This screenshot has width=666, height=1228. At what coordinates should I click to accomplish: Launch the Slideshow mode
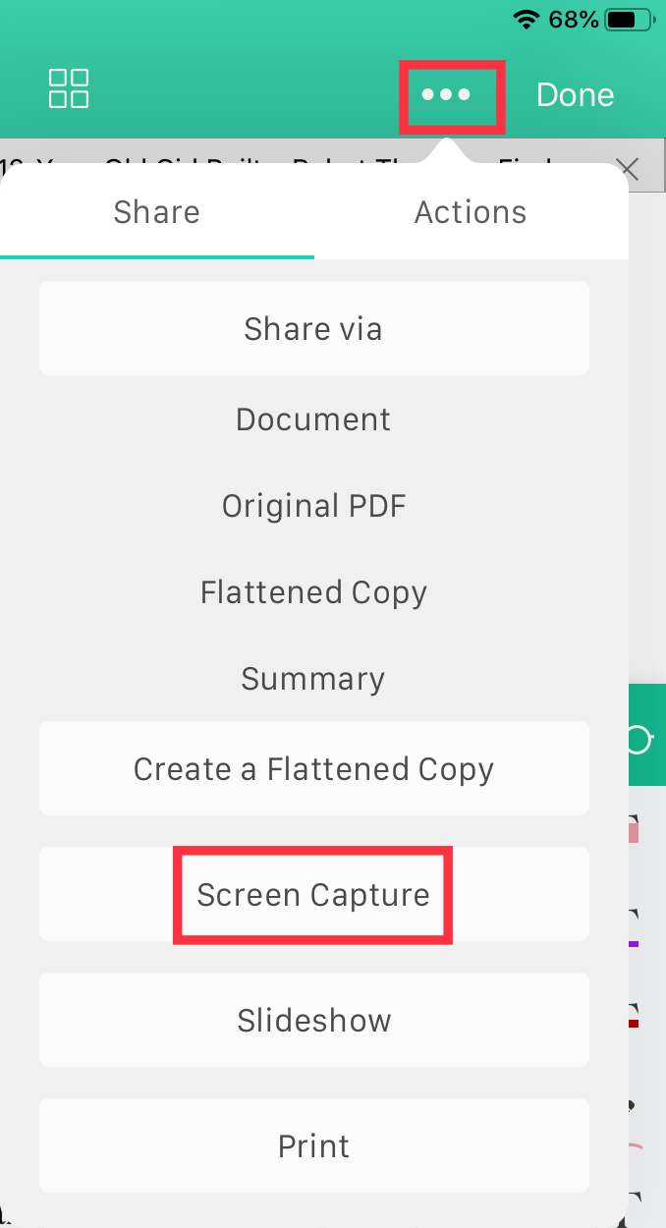pyautogui.click(x=314, y=1020)
